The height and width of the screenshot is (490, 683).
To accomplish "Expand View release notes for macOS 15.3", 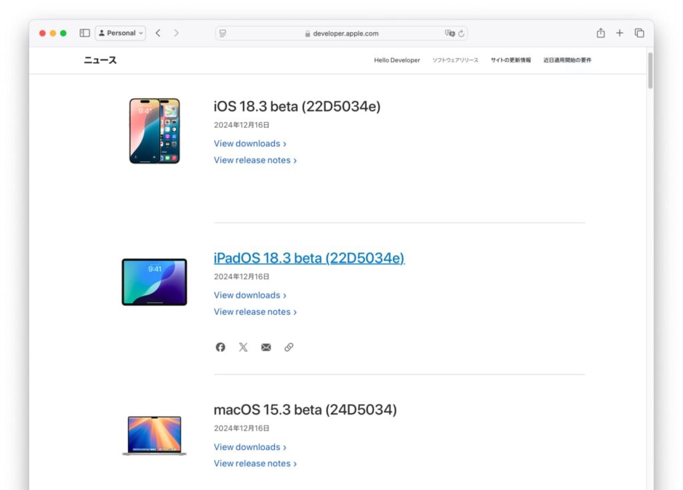I will (253, 463).
